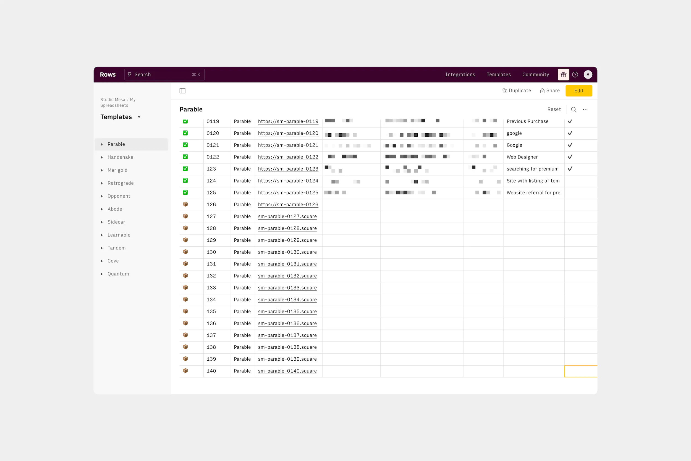Screen dimensions: 691x461
Task: Click the package icon in row 127
Action: (x=185, y=216)
